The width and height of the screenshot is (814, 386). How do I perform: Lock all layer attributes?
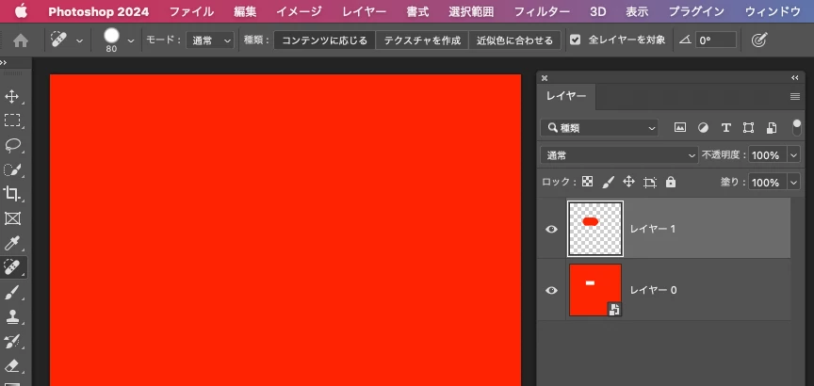pyautogui.click(x=671, y=182)
